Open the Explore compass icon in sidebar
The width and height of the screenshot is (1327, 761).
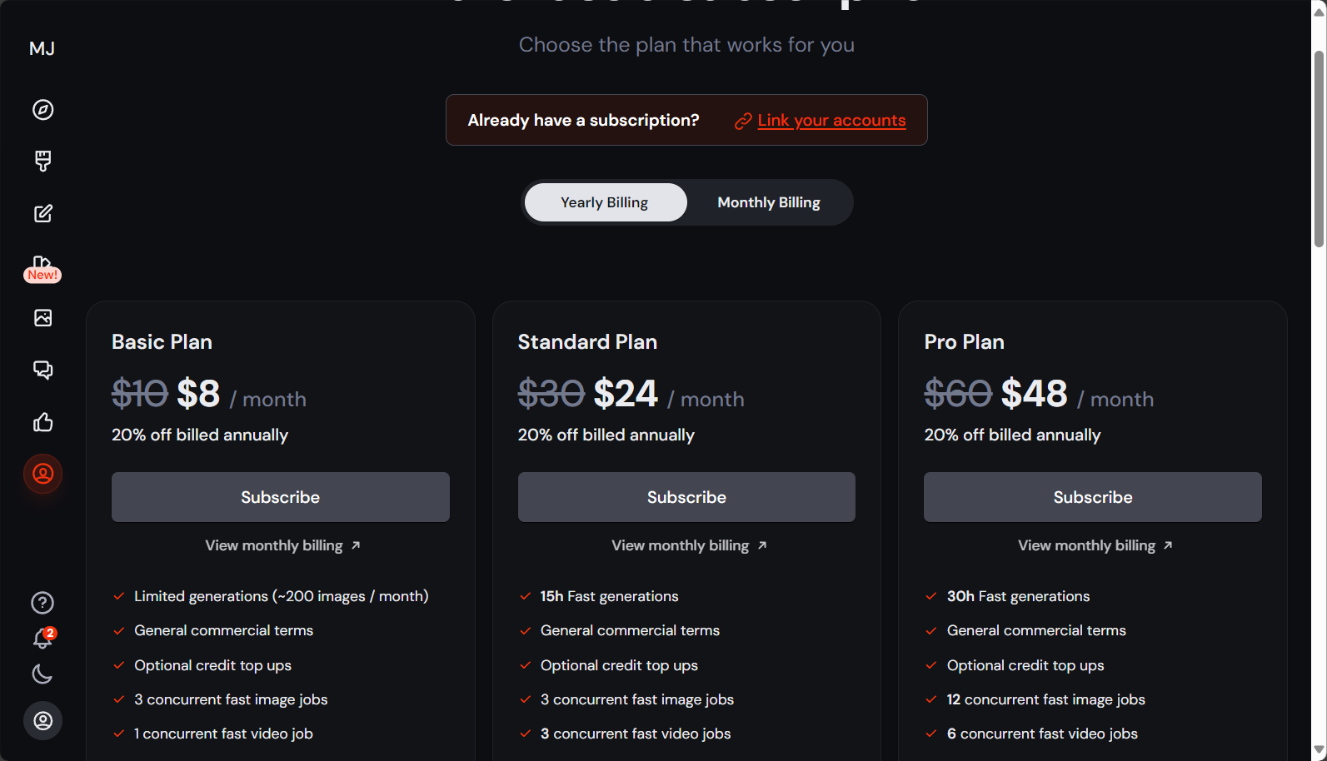click(x=42, y=110)
